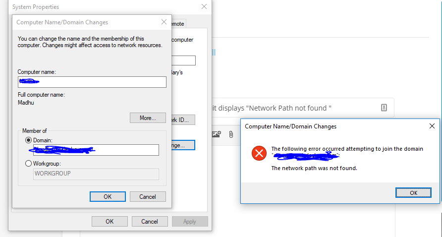The height and width of the screenshot is (237, 442).
Task: Click the red error icon in dialog
Action: 259,153
